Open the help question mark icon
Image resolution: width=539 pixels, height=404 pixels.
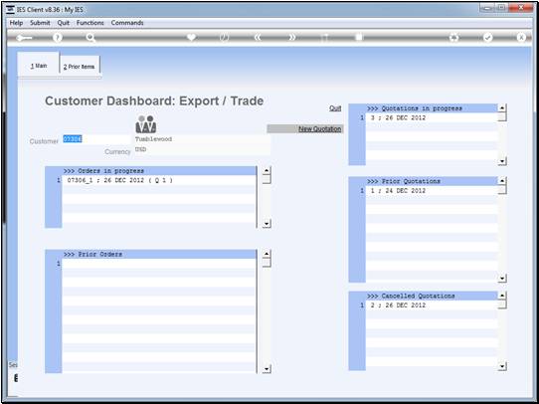click(x=58, y=38)
